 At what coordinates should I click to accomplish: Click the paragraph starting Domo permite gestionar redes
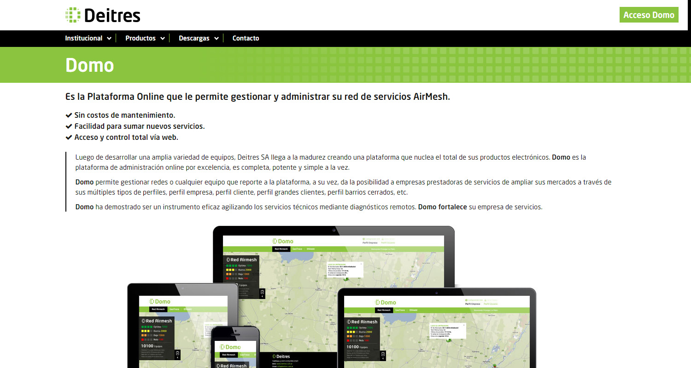click(343, 187)
